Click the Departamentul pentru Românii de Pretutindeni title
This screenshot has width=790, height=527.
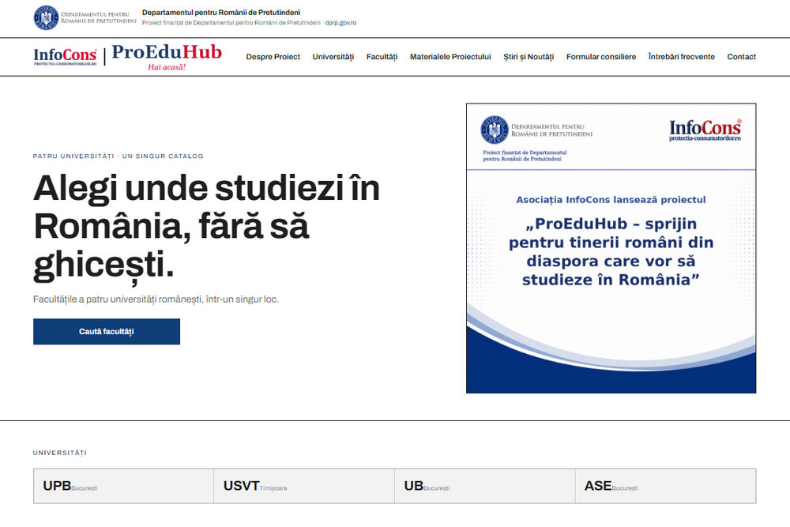(221, 12)
